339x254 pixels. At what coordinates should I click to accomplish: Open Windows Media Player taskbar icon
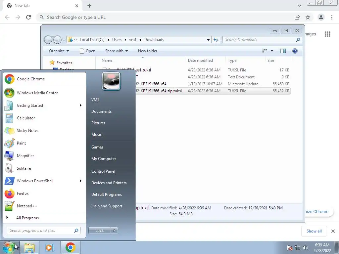pos(50,247)
